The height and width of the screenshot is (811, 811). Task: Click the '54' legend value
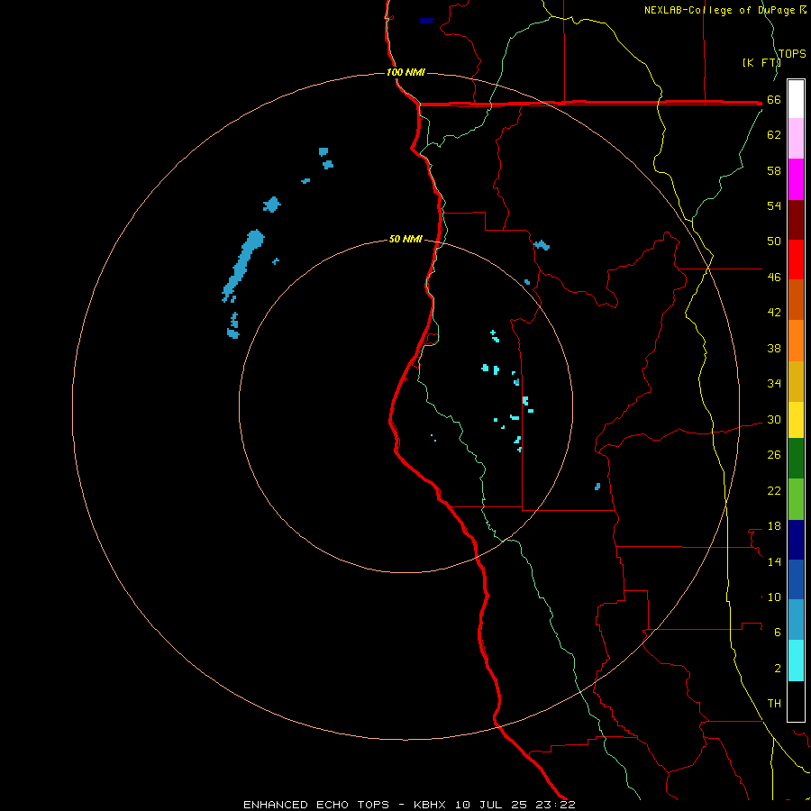[x=774, y=205]
